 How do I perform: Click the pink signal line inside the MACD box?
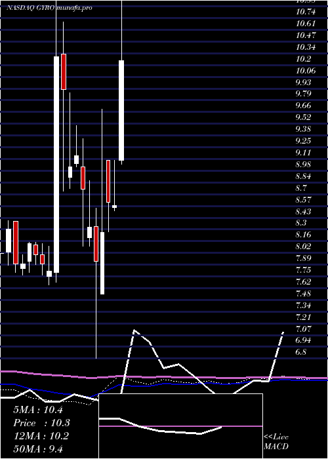180,426
